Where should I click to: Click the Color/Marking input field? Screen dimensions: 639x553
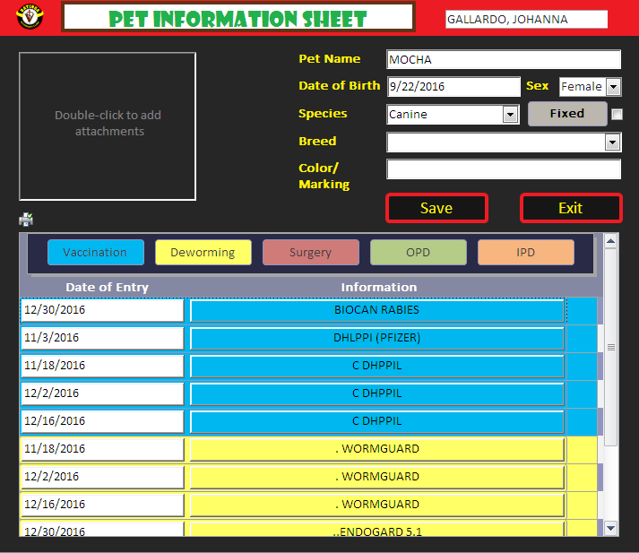pos(503,169)
